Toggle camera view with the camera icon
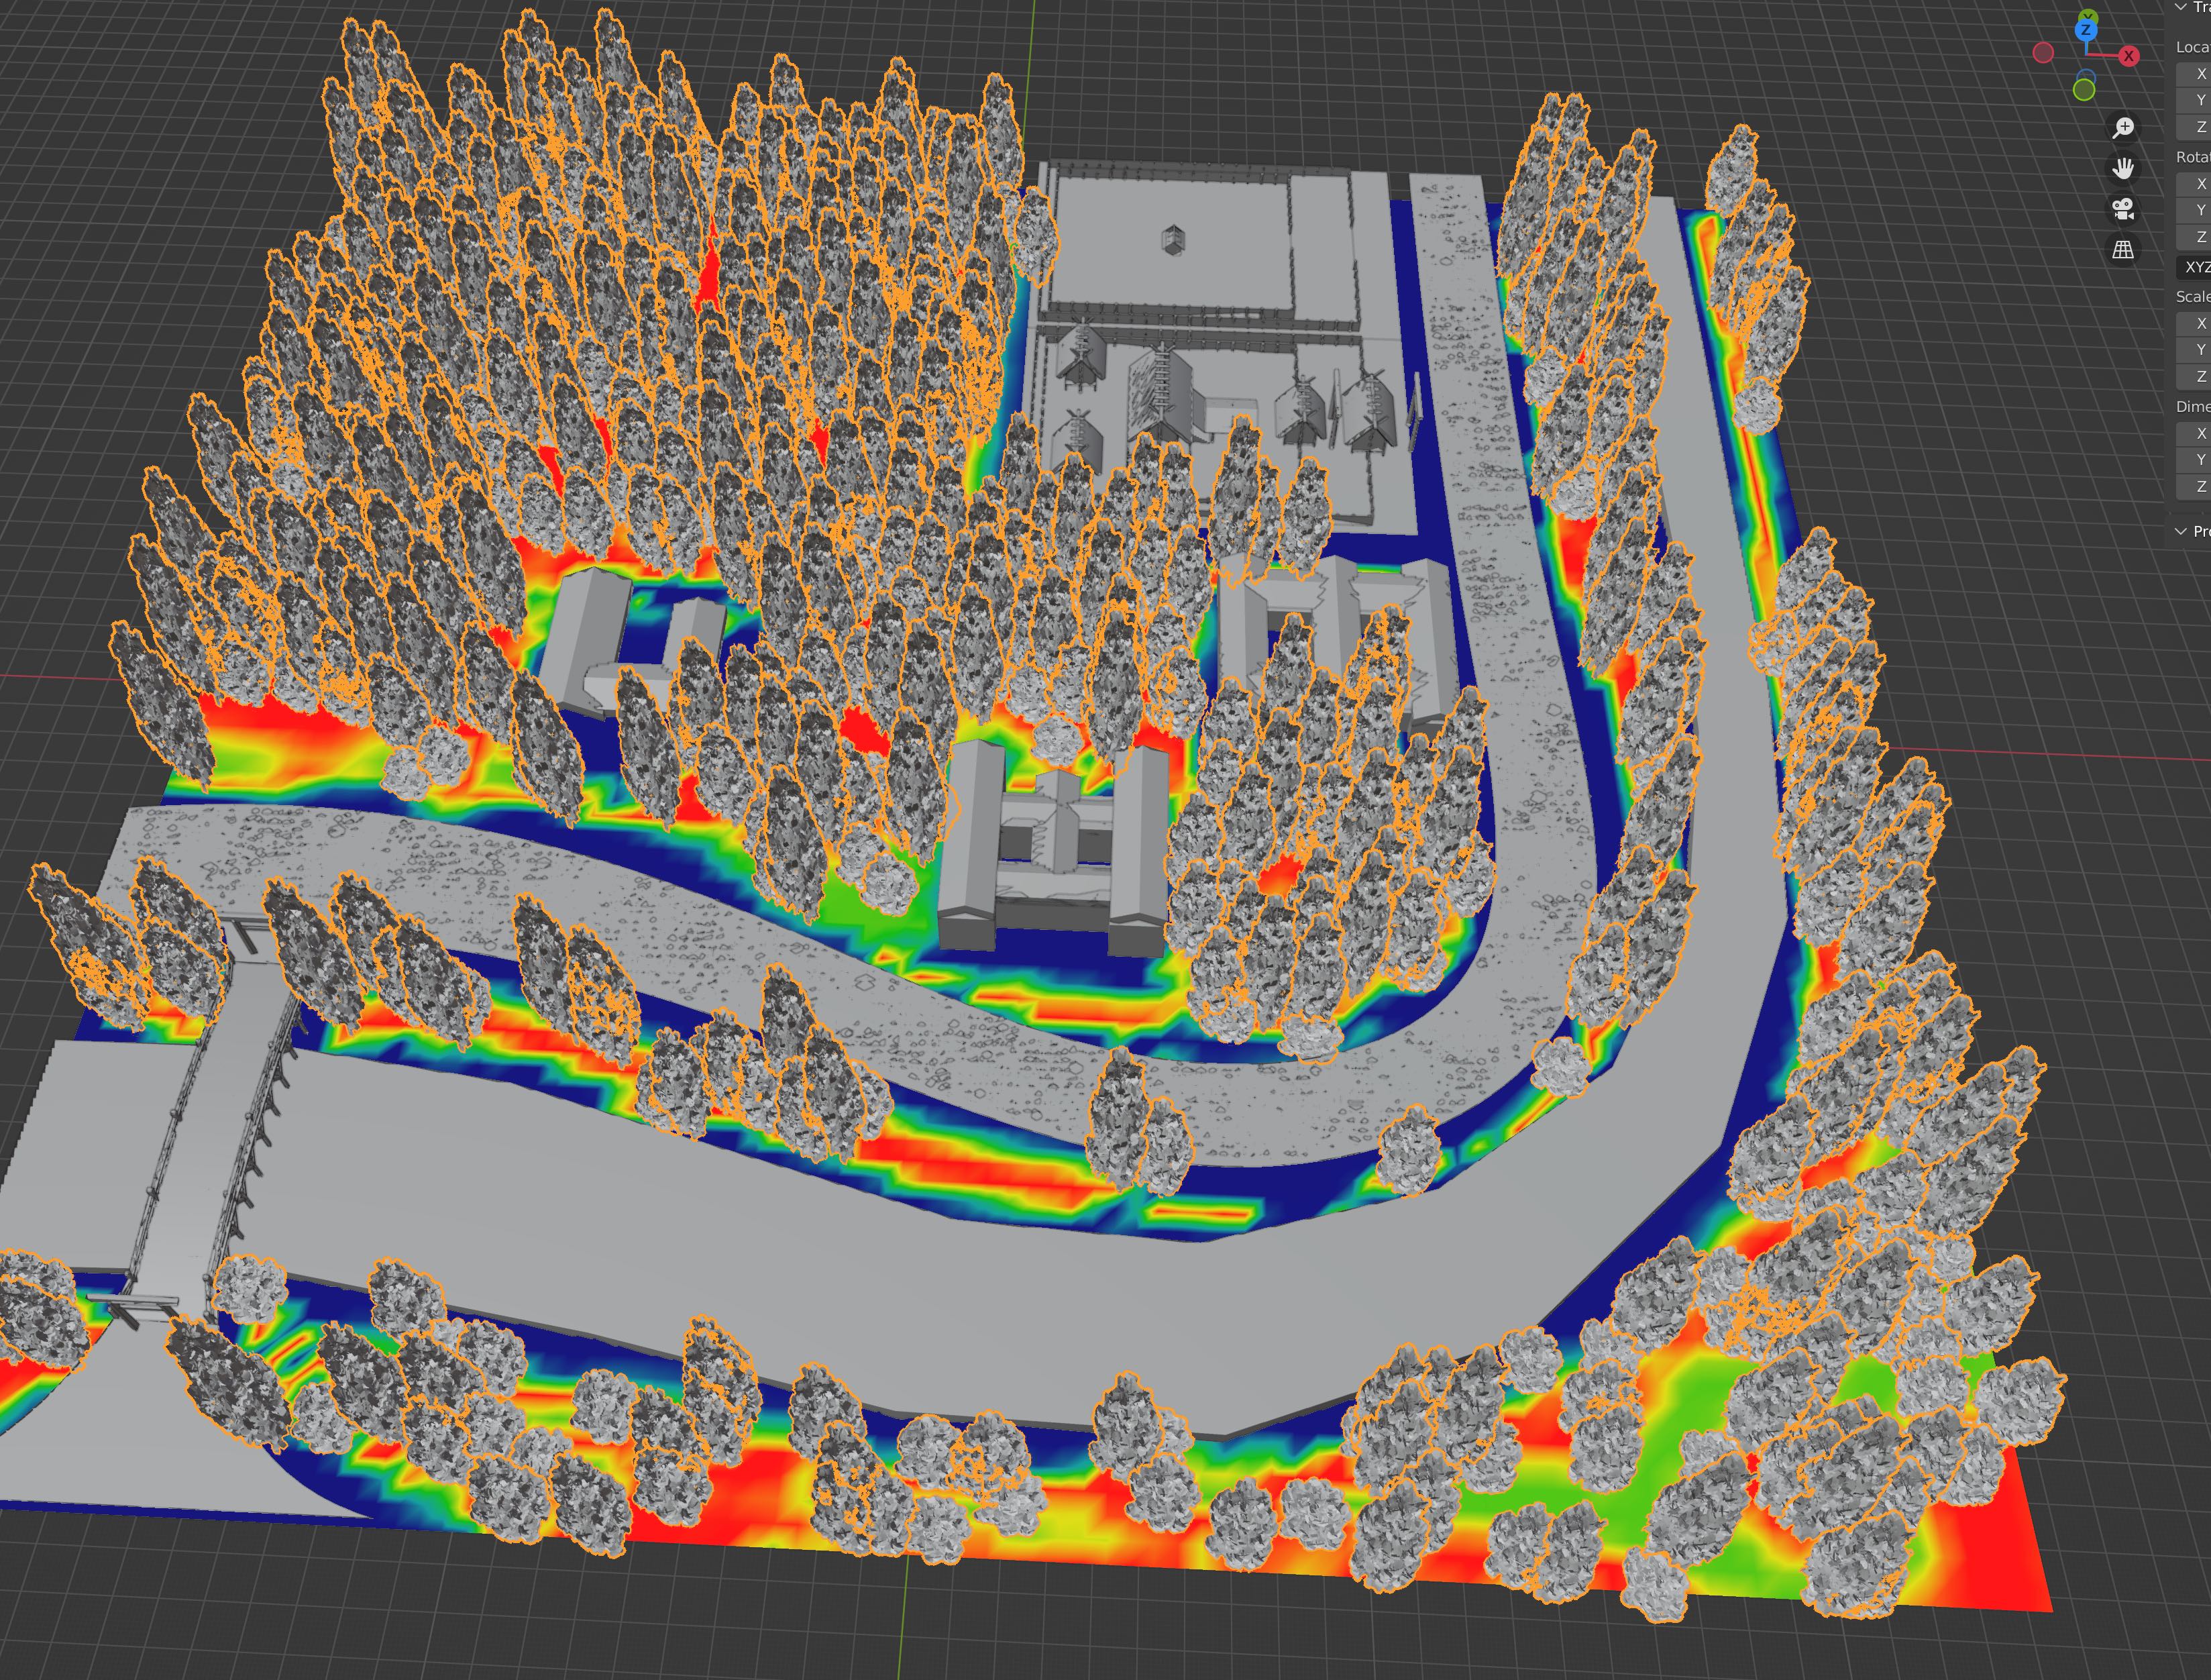The image size is (2211, 1680). click(2123, 209)
